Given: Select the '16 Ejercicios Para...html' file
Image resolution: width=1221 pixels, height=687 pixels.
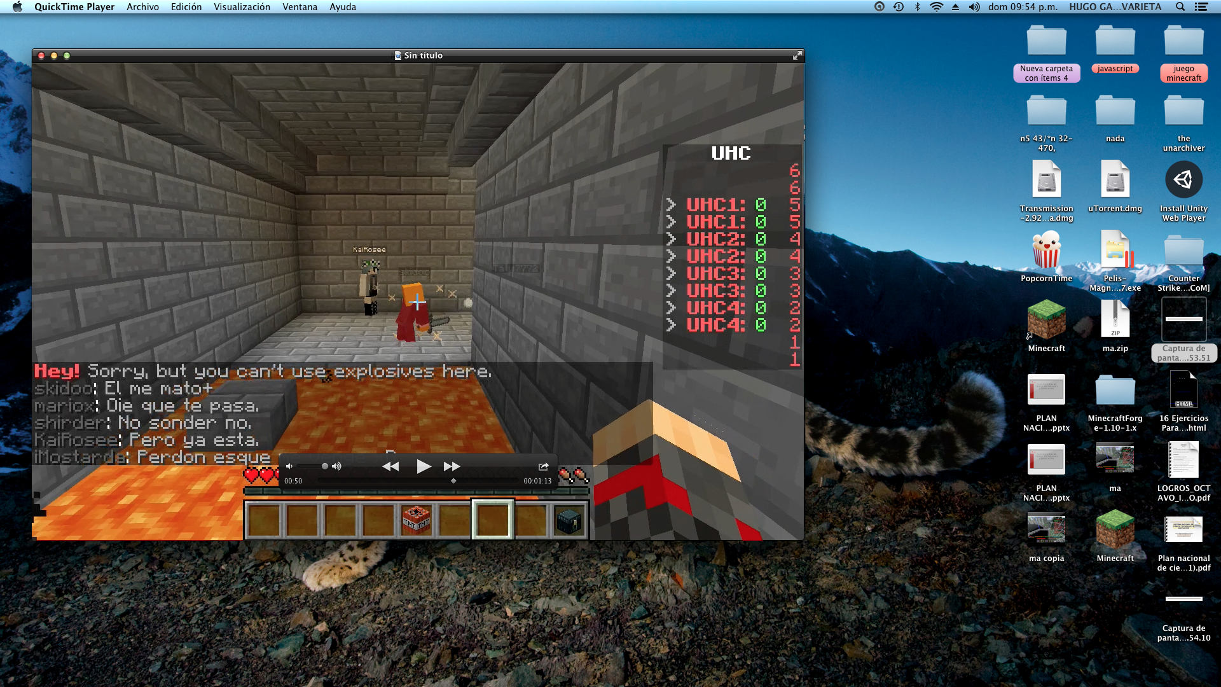Looking at the screenshot, I should pyautogui.click(x=1183, y=402).
